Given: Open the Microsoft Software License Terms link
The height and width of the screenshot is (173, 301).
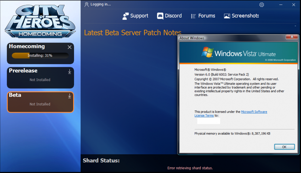Looking at the screenshot, I should click(254, 112).
